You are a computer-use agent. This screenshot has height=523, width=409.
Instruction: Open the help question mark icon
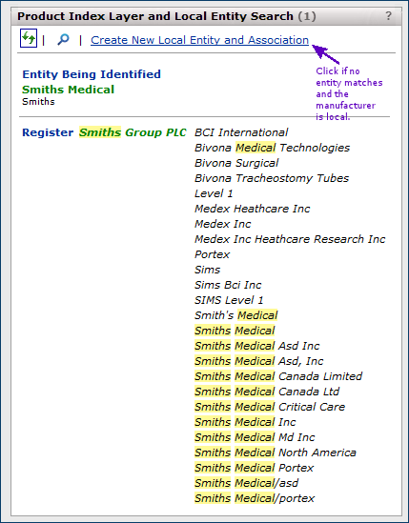point(388,15)
